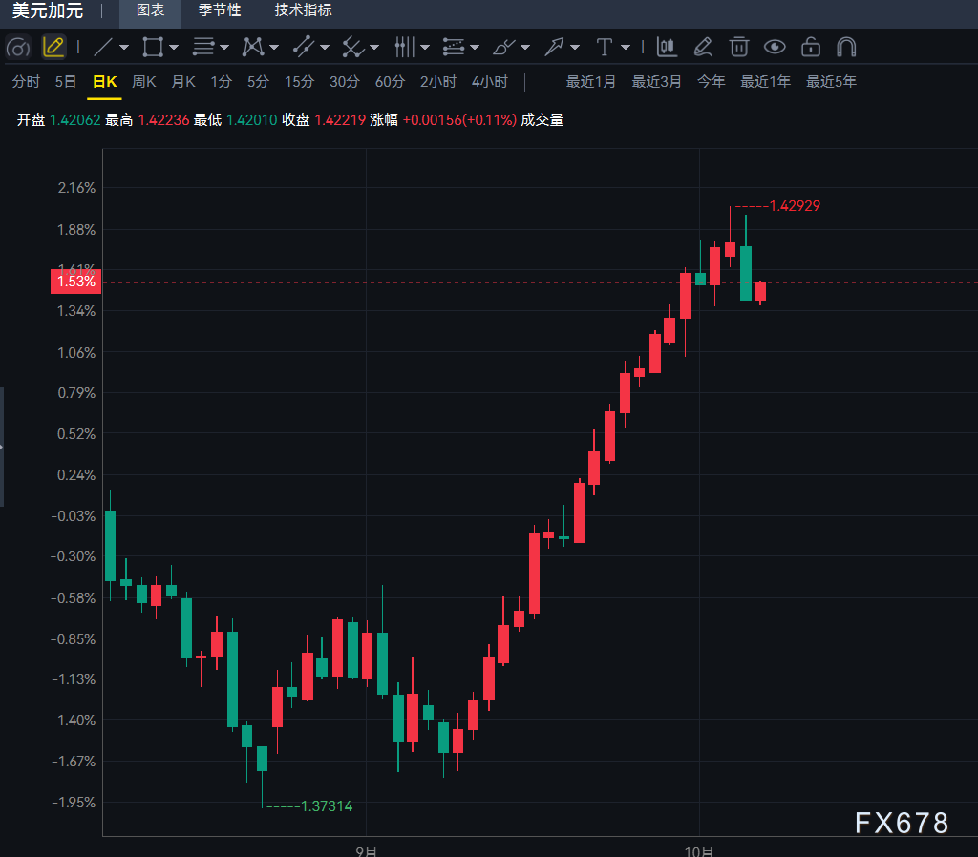978x857 pixels.
Task: Expand the horizontal lines tool options
Action: pyautogui.click(x=224, y=48)
